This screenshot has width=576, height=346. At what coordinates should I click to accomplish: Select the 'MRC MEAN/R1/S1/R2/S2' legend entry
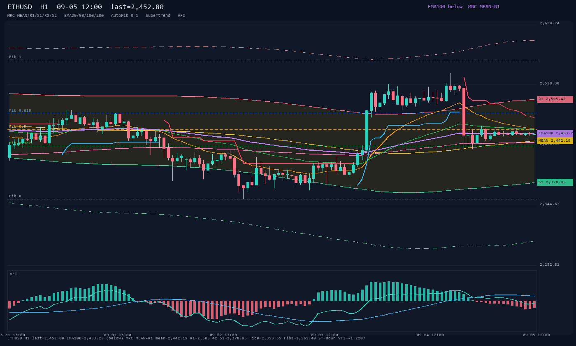[32, 16]
